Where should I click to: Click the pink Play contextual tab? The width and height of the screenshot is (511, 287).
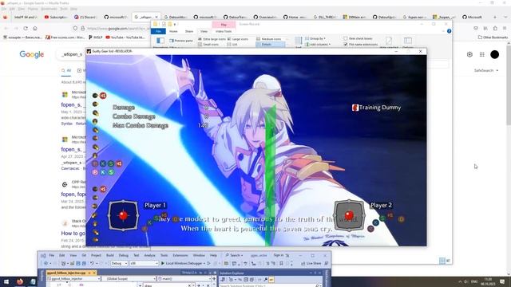coord(224,25)
